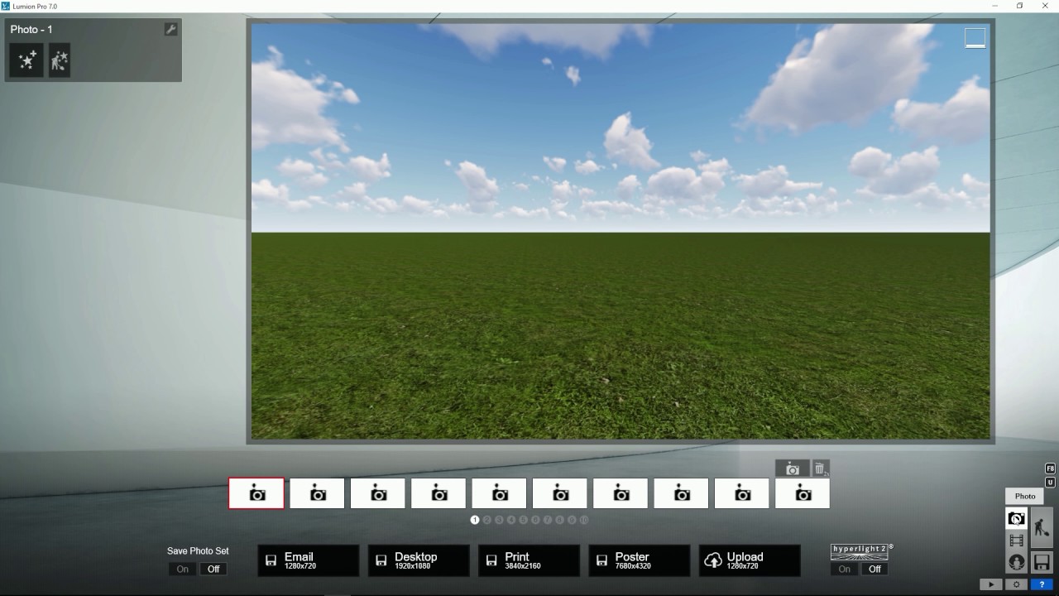Switch to Build mode shovel icon
This screenshot has width=1059, height=596.
1042,527
